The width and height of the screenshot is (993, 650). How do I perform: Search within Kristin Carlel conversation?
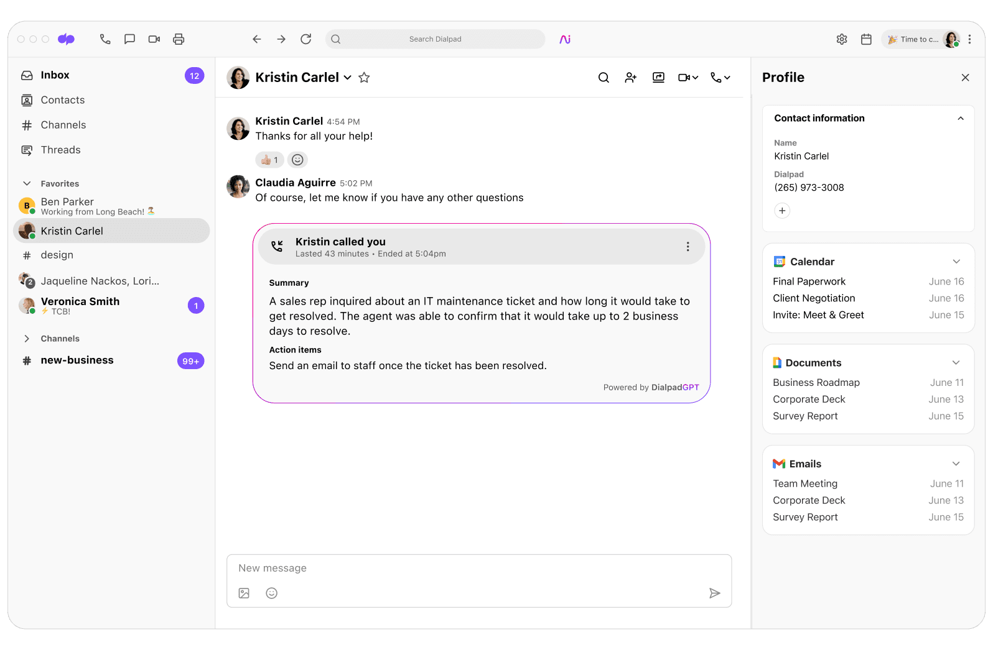point(603,78)
